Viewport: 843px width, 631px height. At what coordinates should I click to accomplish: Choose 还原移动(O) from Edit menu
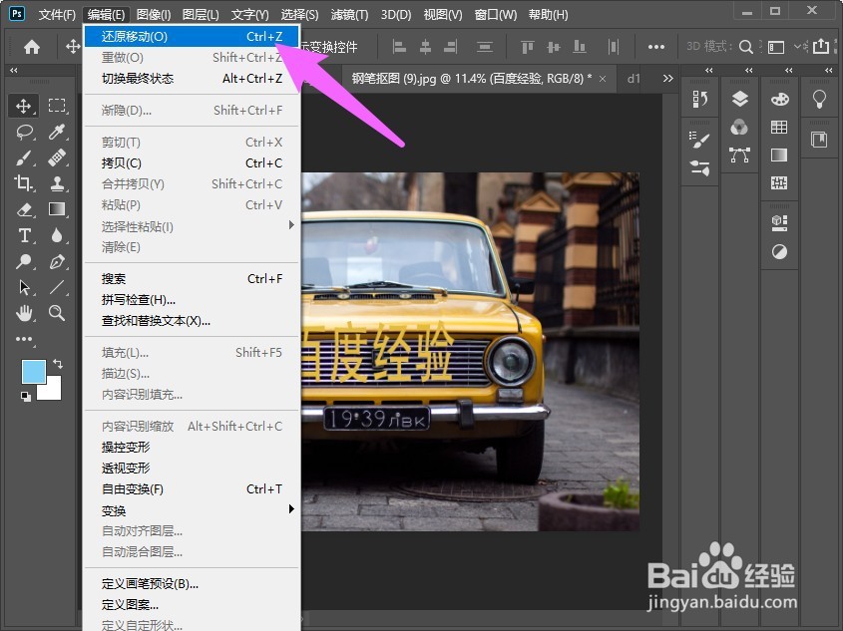pos(192,37)
